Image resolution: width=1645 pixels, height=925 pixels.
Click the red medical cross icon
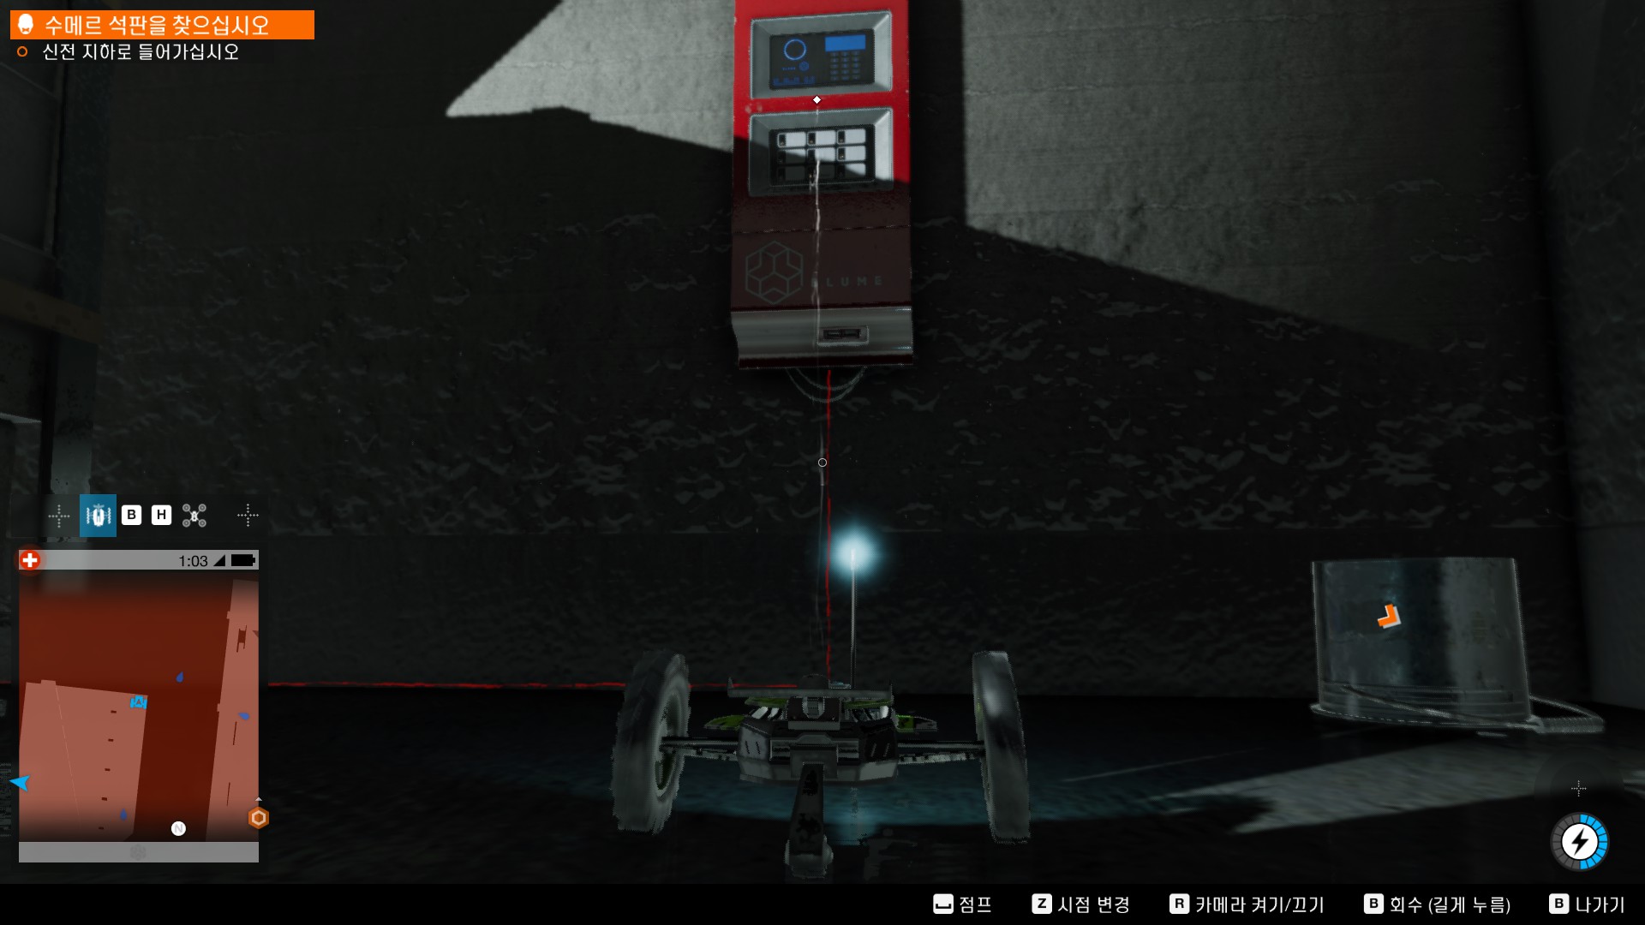click(x=30, y=560)
